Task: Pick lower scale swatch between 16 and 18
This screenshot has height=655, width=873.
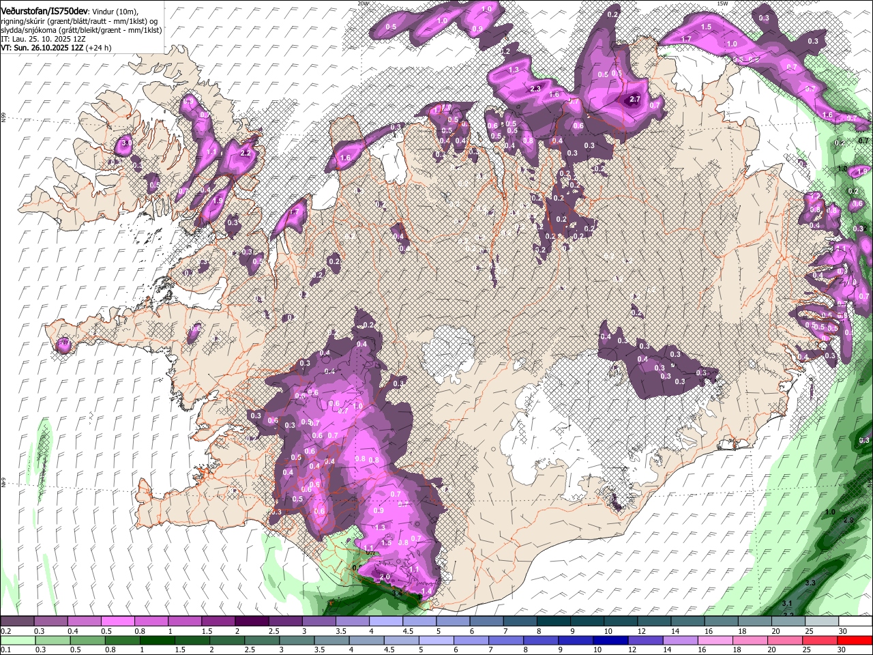Action: 715,641
